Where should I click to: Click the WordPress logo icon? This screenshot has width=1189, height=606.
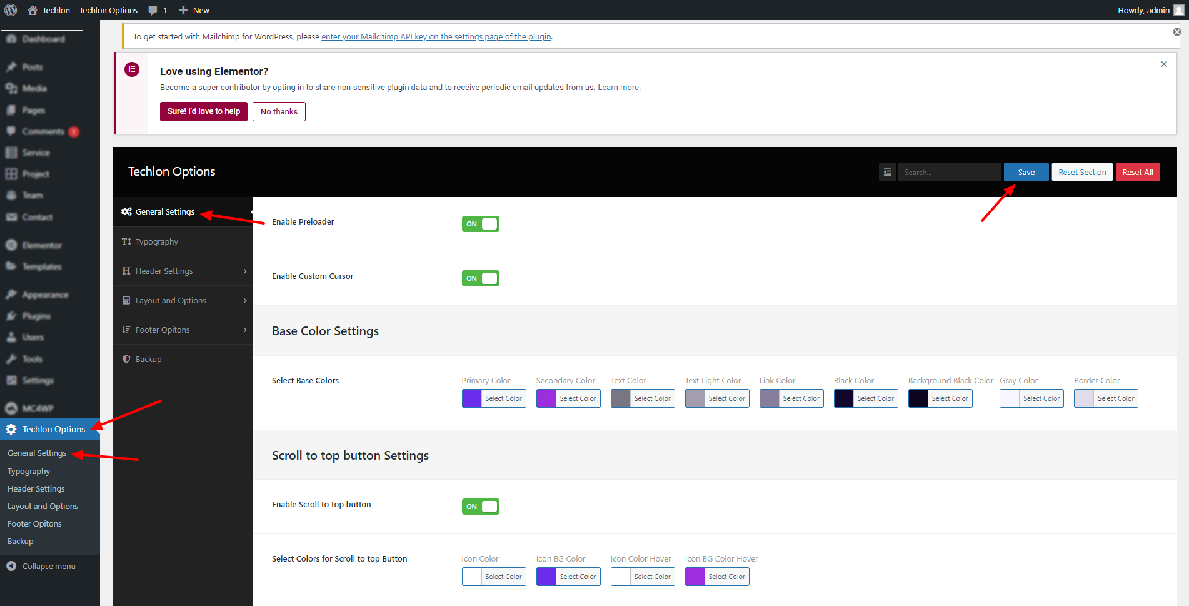11,10
